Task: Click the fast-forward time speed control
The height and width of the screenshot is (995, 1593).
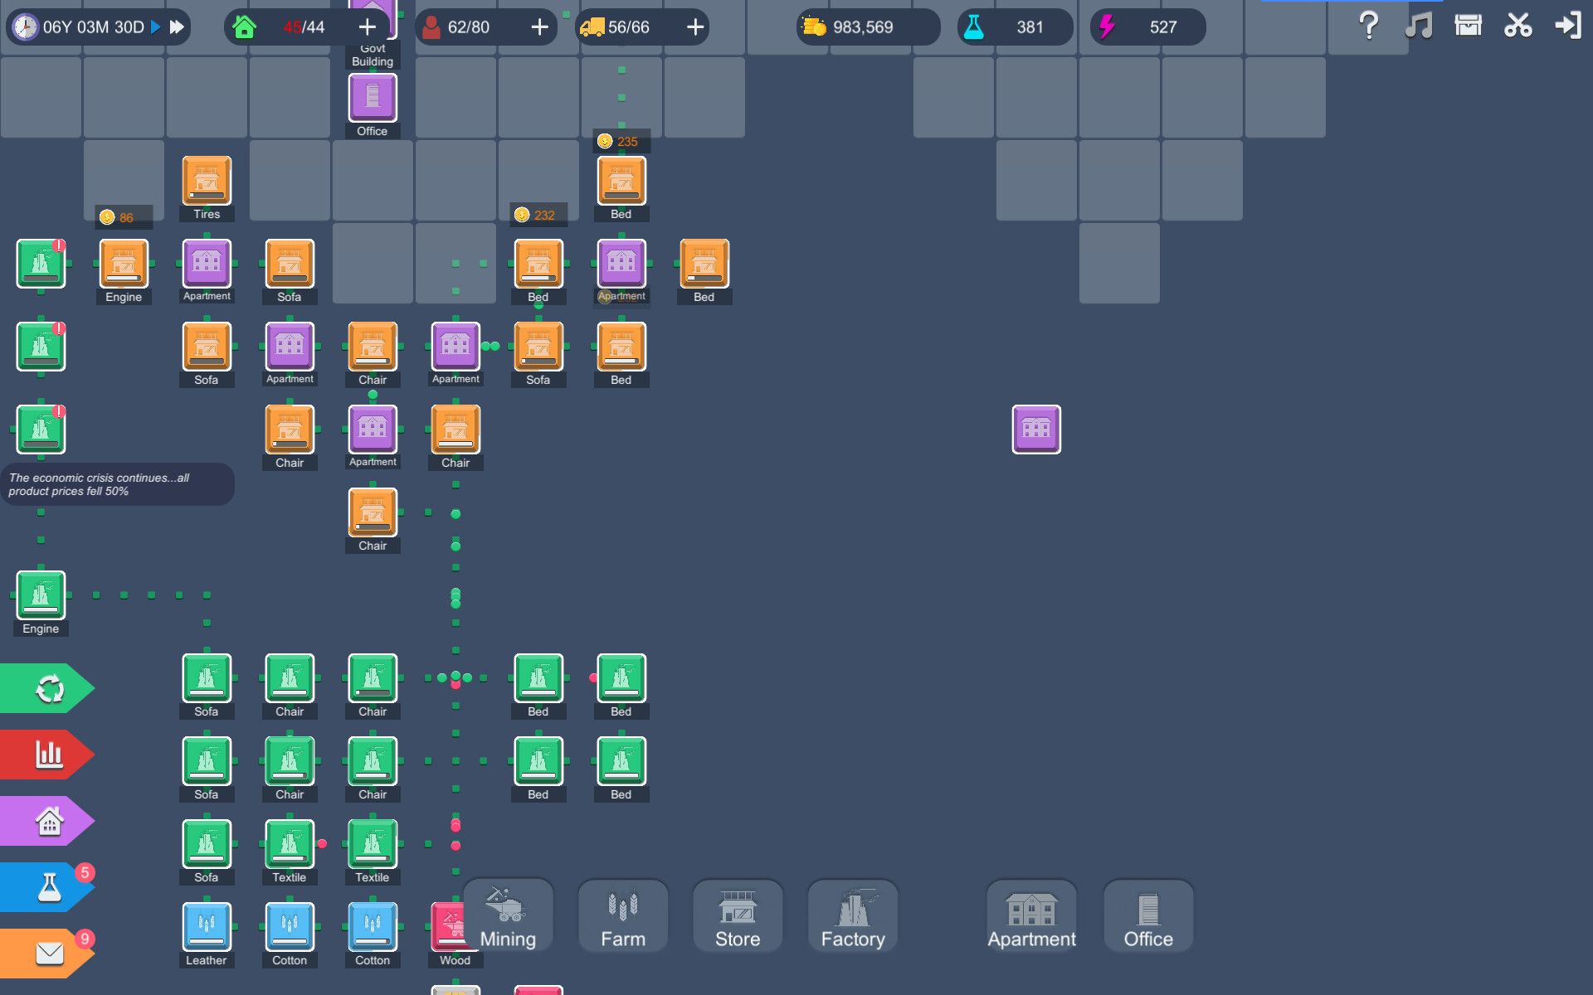Action: (176, 26)
